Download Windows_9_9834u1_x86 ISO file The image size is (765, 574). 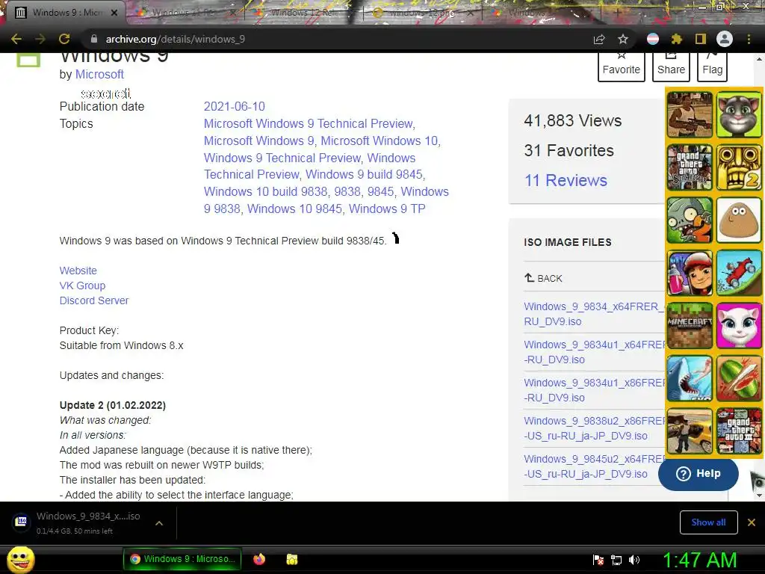pyautogui.click(x=594, y=390)
